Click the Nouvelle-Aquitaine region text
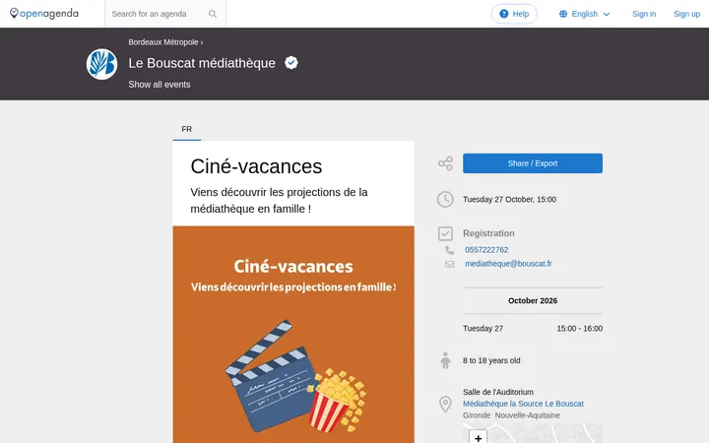 [x=527, y=415]
